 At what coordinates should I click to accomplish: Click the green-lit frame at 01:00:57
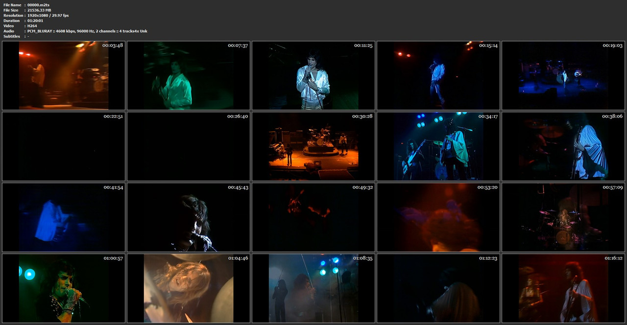(x=64, y=288)
